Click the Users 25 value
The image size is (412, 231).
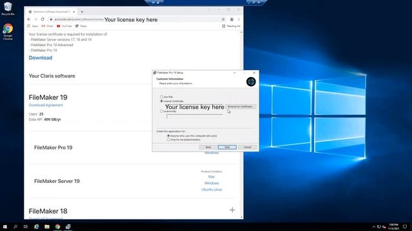click(x=41, y=114)
